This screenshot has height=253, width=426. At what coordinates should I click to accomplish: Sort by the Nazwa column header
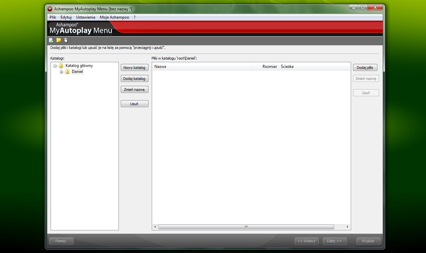[x=202, y=67]
